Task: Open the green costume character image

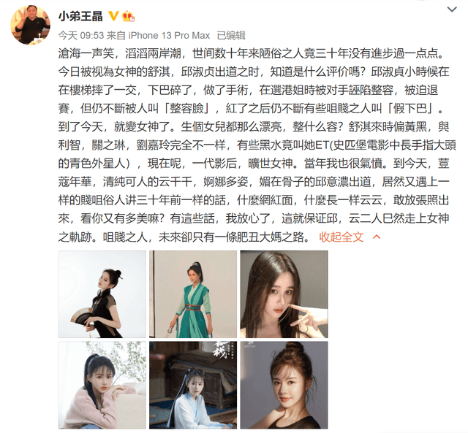Action: coord(193,294)
